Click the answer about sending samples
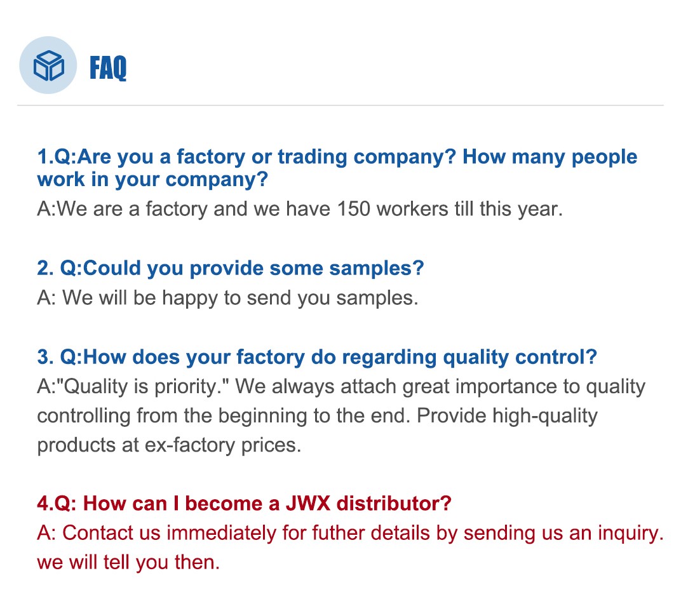 tap(227, 297)
